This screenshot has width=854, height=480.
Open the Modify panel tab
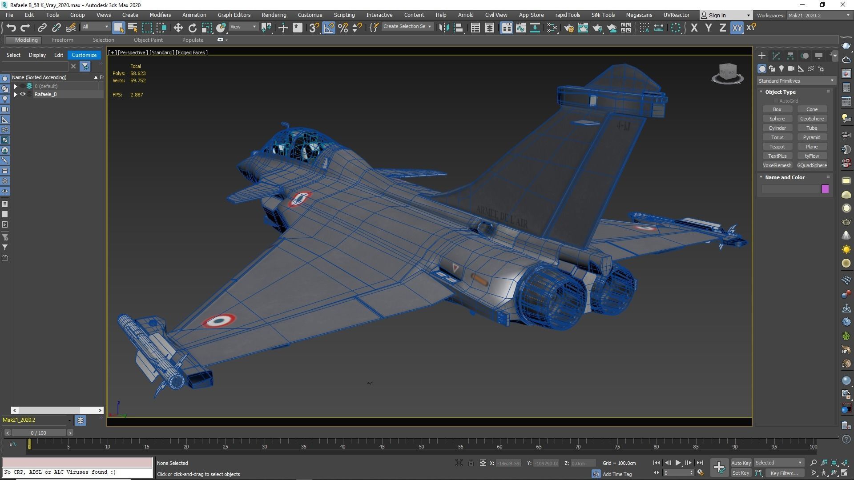776,56
